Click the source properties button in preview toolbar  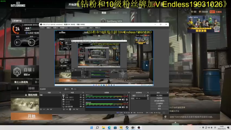[x=67, y=89]
